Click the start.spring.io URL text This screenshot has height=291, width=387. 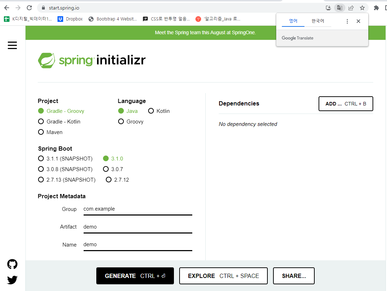pyautogui.click(x=64, y=8)
